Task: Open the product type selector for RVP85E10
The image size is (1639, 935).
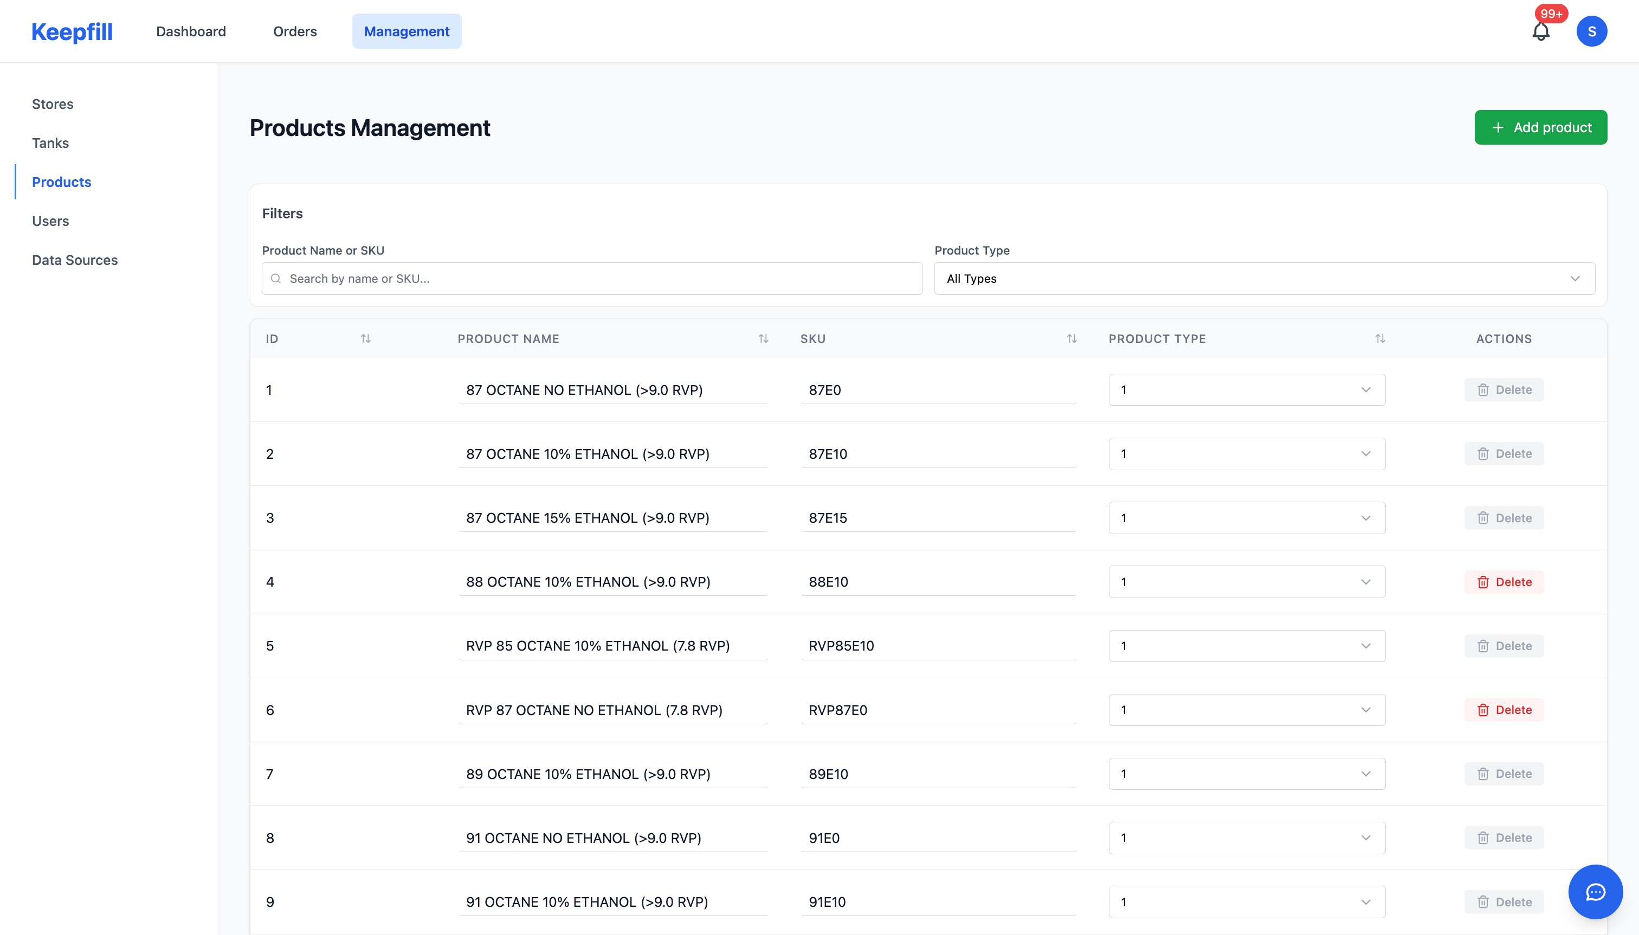Action: 1365,646
